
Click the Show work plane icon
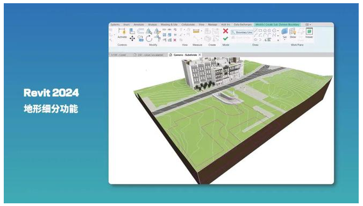click(293, 32)
